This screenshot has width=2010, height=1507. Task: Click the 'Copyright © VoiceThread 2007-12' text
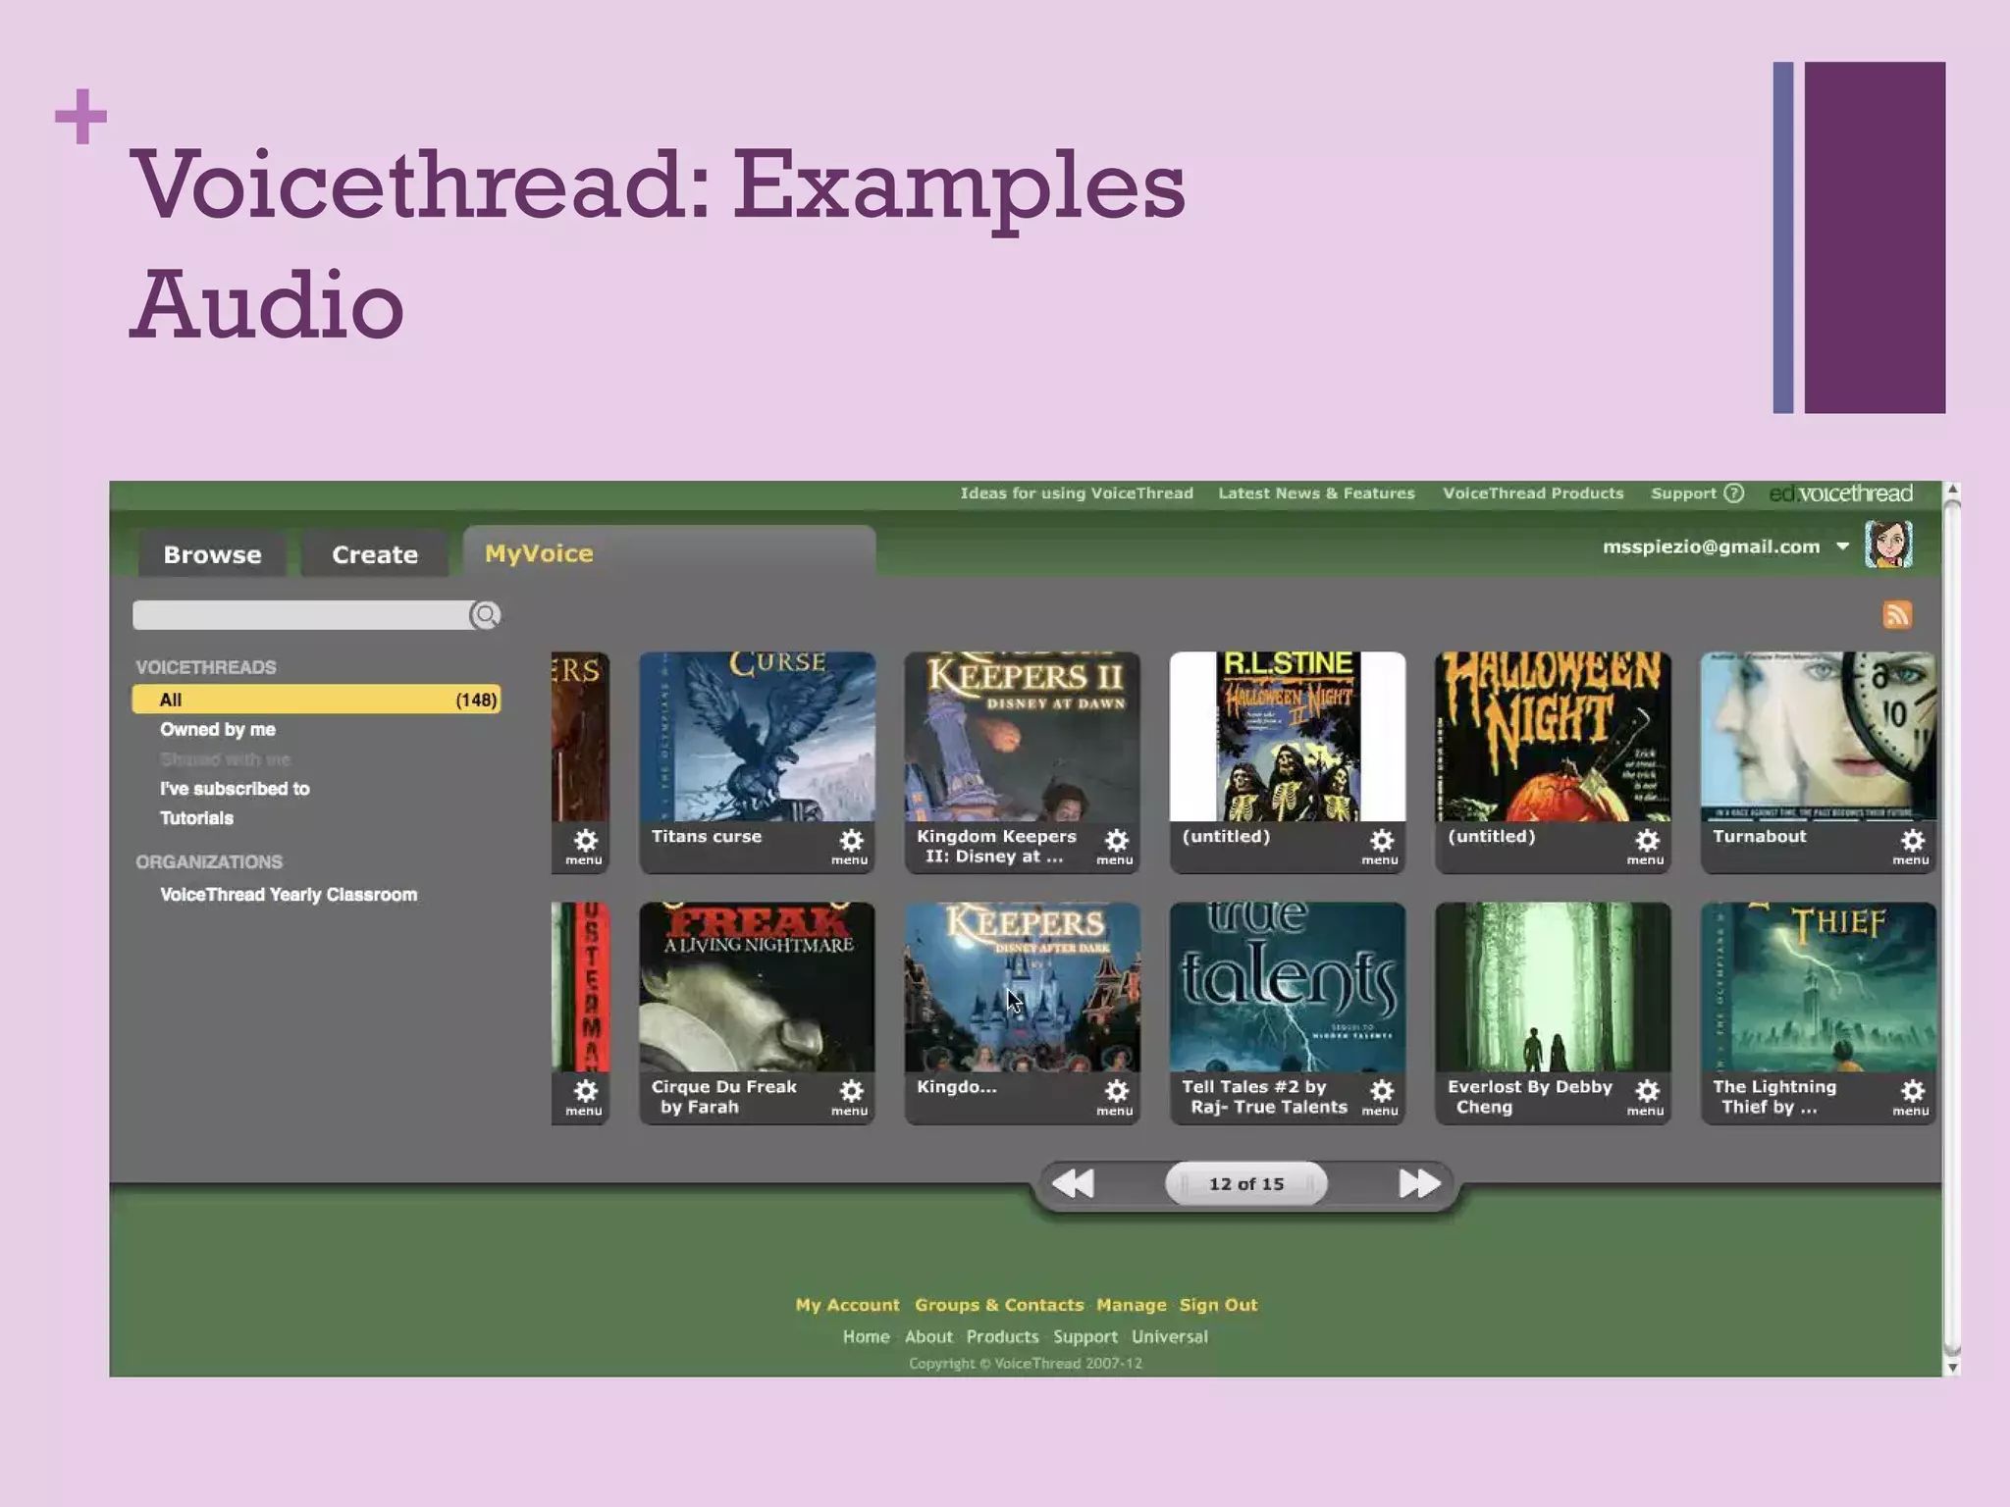1026,1364
